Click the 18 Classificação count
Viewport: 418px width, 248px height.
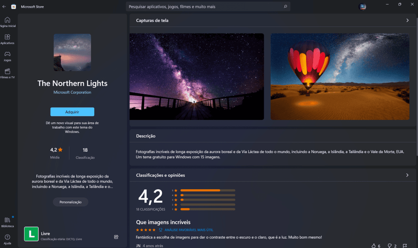(x=85, y=153)
